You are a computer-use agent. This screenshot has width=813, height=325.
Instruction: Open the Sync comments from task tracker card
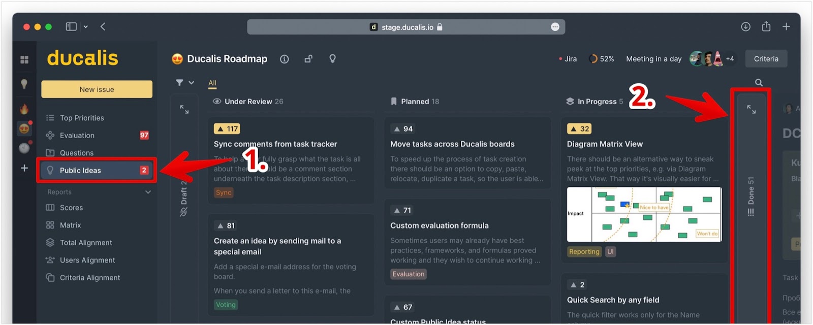tap(291, 159)
